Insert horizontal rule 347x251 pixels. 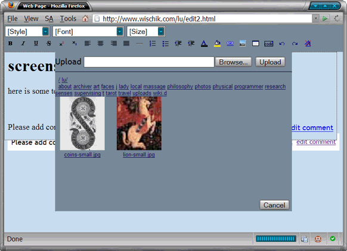[x=140, y=44]
